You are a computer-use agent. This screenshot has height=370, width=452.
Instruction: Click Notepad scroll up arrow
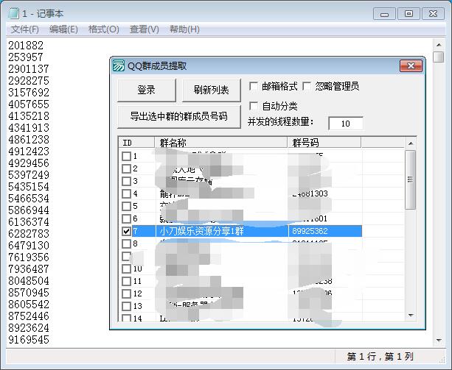pos(439,45)
